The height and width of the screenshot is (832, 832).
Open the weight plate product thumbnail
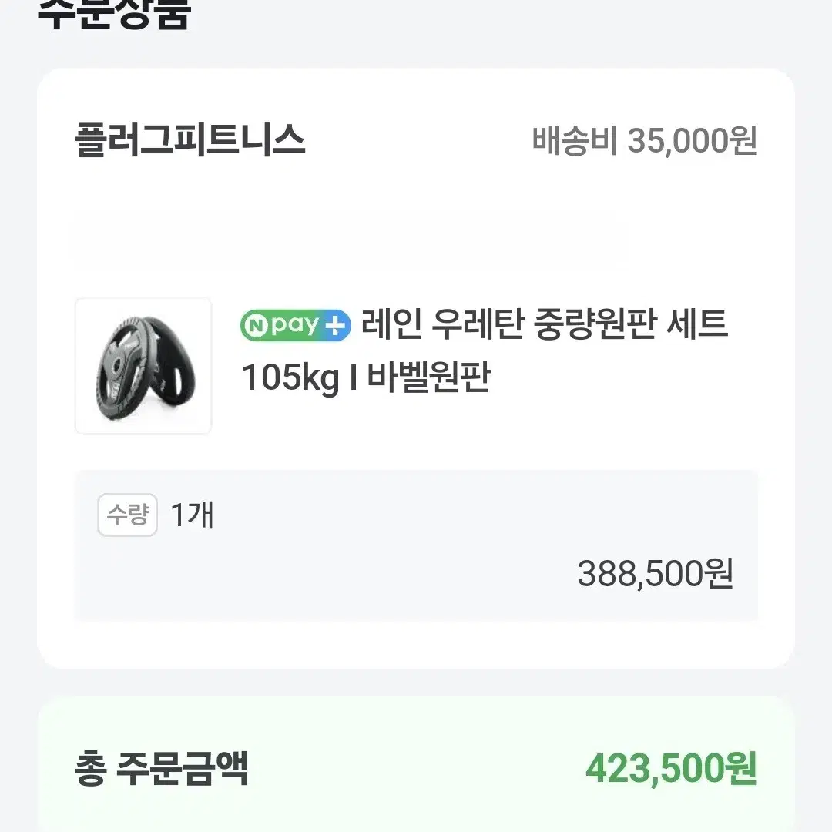[143, 366]
